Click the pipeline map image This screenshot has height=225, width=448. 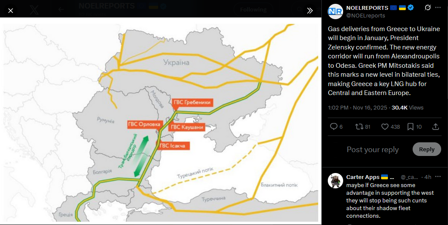click(x=161, y=121)
